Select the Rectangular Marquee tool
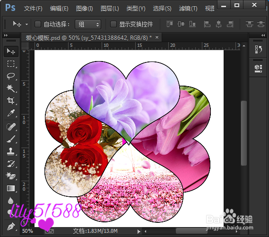 click(x=11, y=63)
